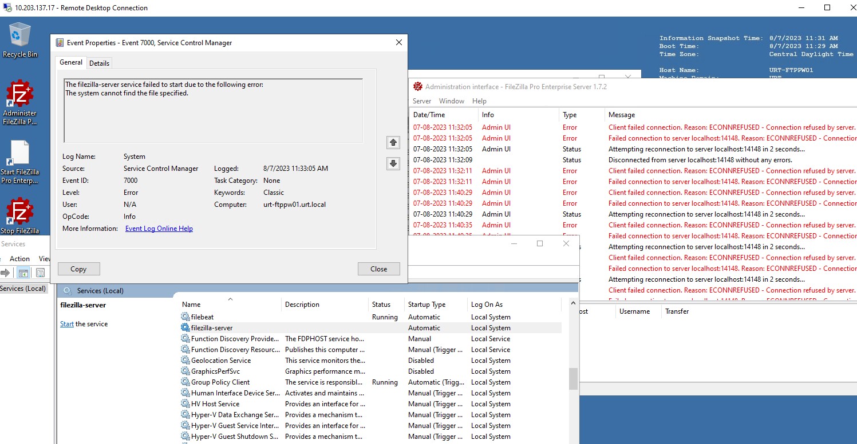The width and height of the screenshot is (857, 444).
Task: Click Start the service link
Action: pos(67,324)
